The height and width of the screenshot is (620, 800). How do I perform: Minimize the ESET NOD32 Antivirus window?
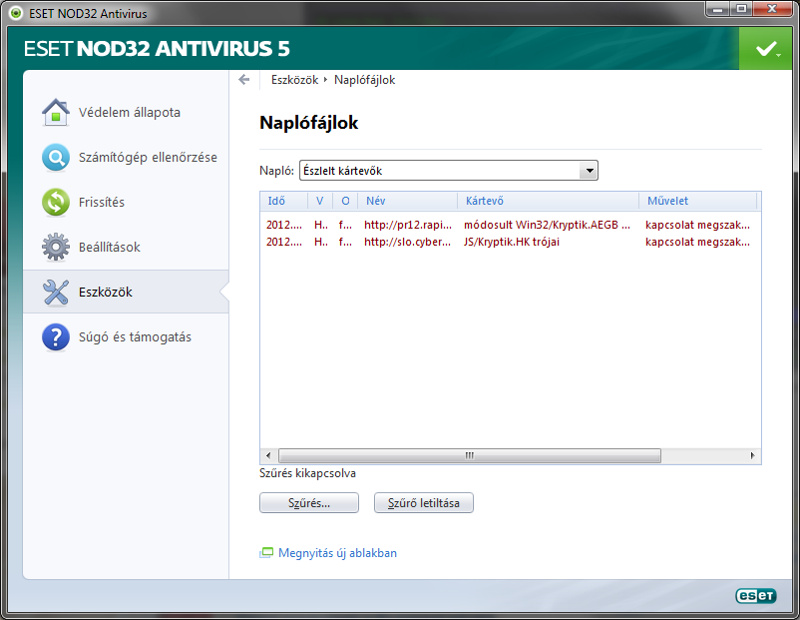(x=717, y=9)
